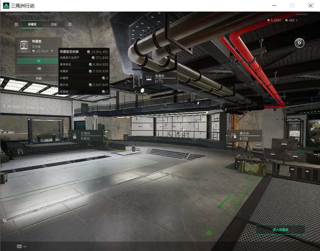Click the 武器架 row in value breakdown

click(84, 92)
